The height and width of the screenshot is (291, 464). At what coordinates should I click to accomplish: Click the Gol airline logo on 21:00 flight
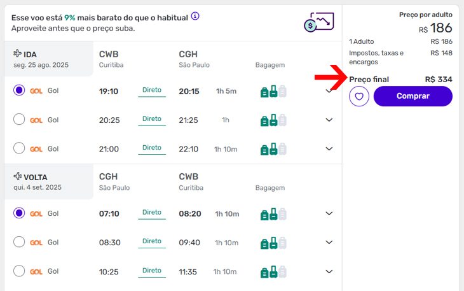click(x=36, y=150)
